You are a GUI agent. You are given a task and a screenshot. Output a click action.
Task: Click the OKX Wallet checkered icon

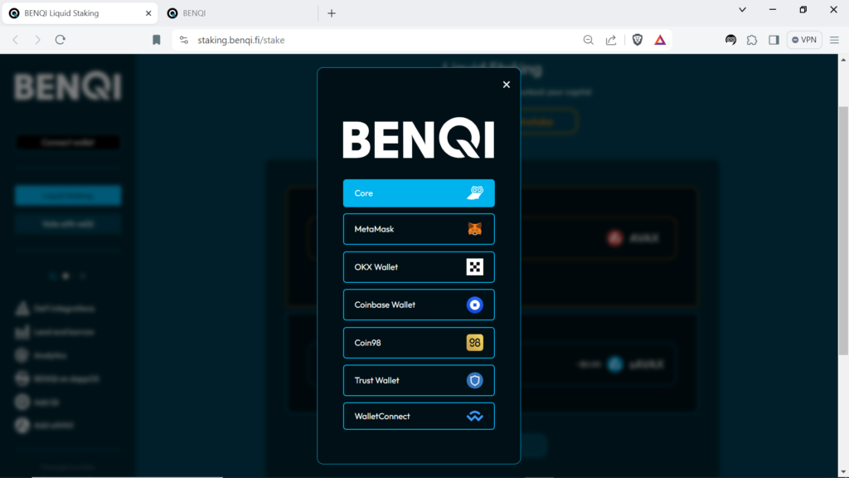(x=474, y=267)
